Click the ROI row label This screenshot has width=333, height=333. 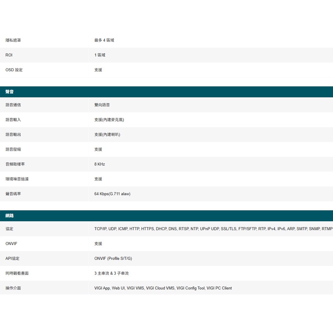coord(8,55)
